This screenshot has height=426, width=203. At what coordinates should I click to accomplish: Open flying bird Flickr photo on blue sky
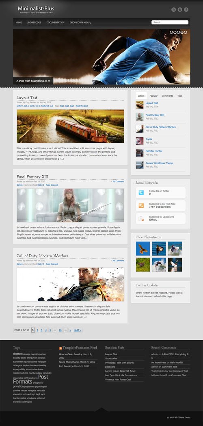click(143, 249)
